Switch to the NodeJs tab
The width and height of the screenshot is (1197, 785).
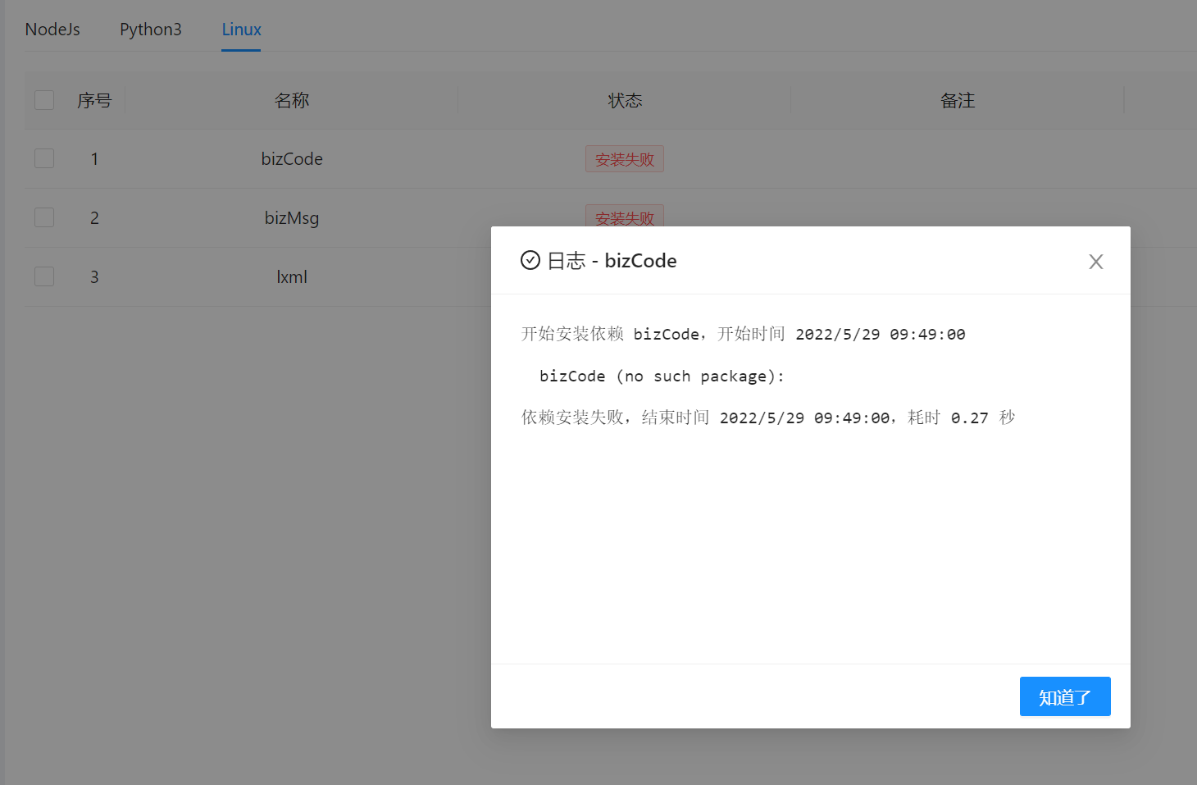pos(52,29)
